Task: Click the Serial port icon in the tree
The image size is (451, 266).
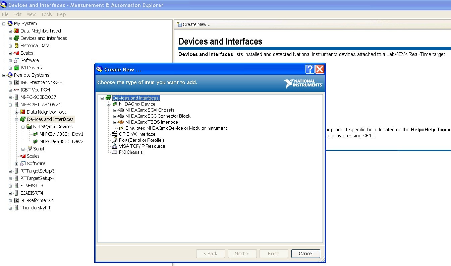Action: (29, 149)
